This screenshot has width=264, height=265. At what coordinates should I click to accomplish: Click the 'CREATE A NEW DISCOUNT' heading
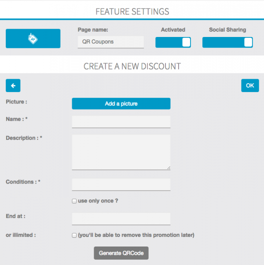point(132,66)
